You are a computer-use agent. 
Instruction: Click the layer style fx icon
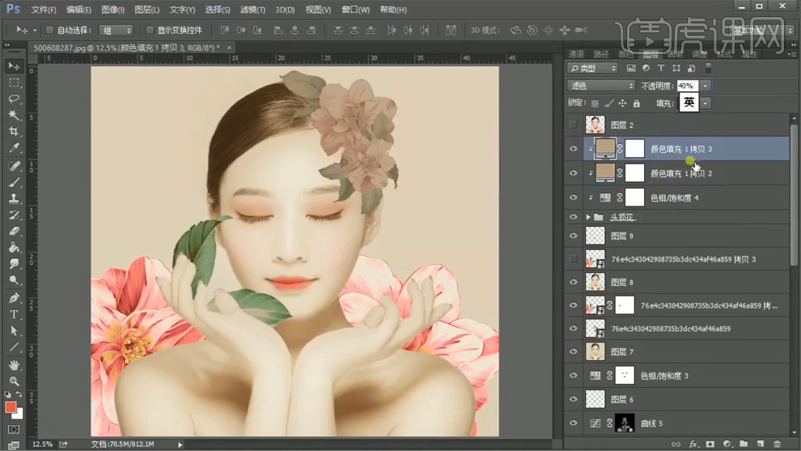tap(693, 444)
